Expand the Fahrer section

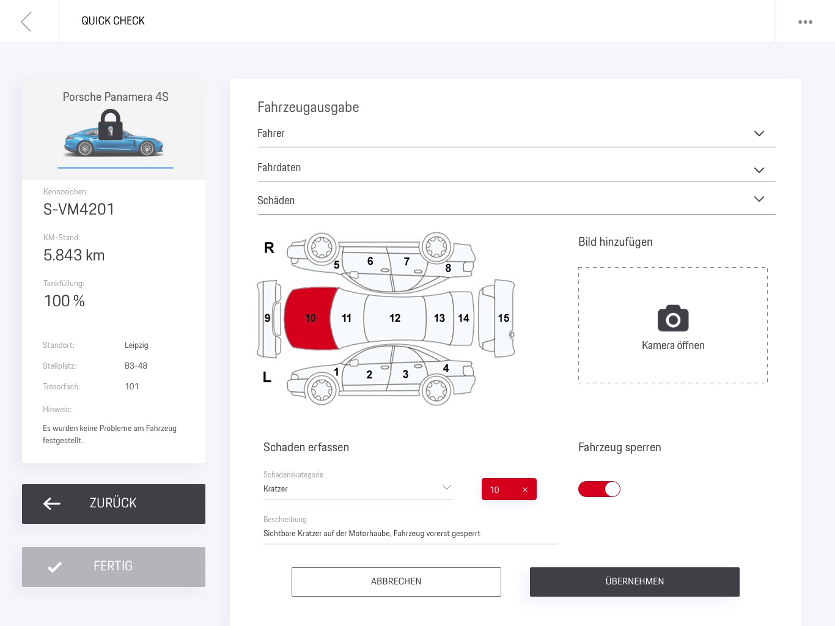coord(759,133)
